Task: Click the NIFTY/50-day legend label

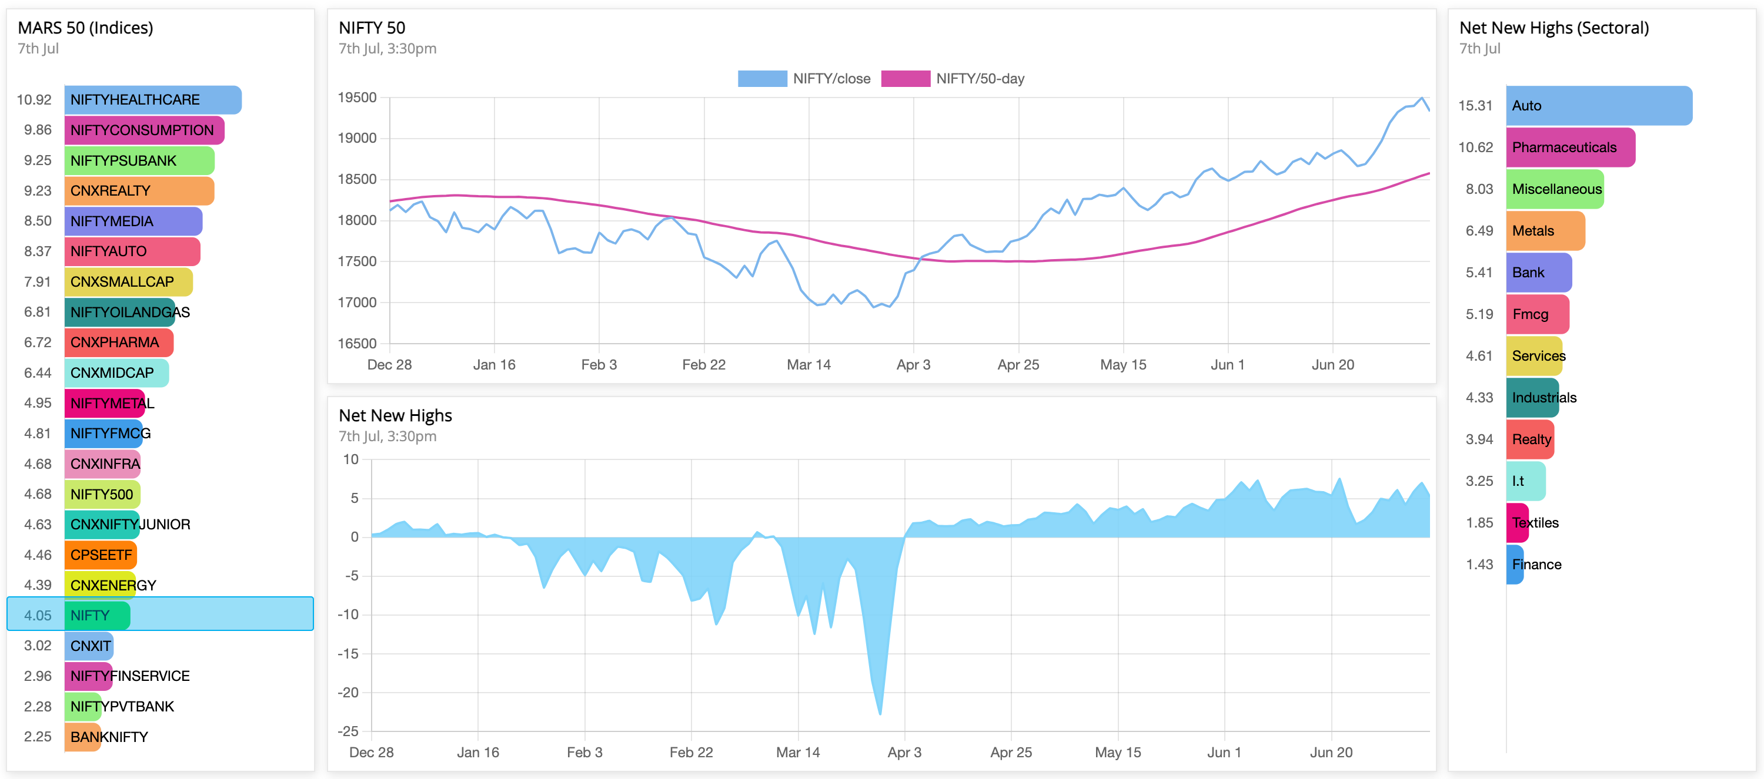Action: (980, 79)
